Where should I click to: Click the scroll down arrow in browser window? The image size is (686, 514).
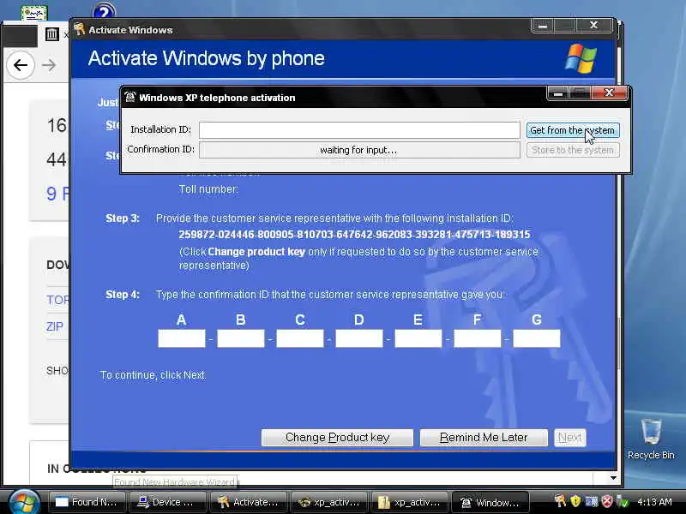613,478
